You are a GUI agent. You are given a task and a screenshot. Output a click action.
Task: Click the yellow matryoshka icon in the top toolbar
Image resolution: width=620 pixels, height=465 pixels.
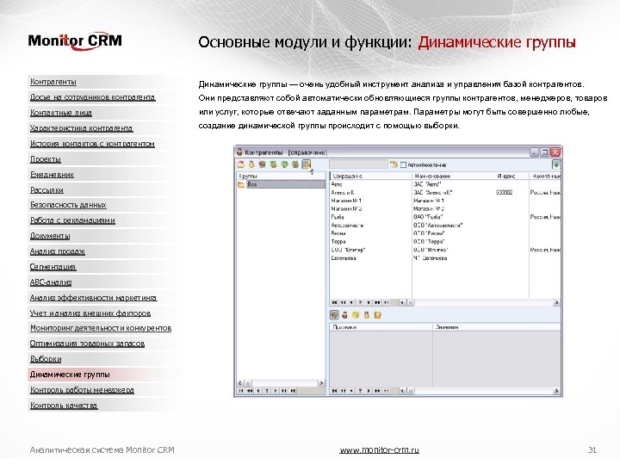(251, 164)
